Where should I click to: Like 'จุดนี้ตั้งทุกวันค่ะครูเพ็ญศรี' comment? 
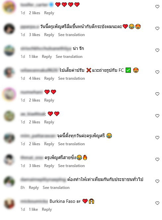tap(157, 138)
